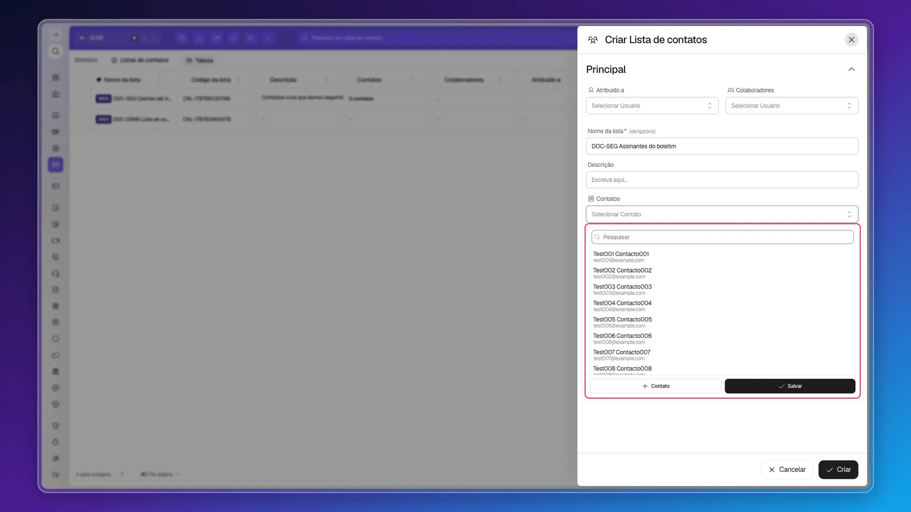The image size is (911, 512).
Task: Select Test003 Contacto003 from the list
Action: tap(722, 289)
